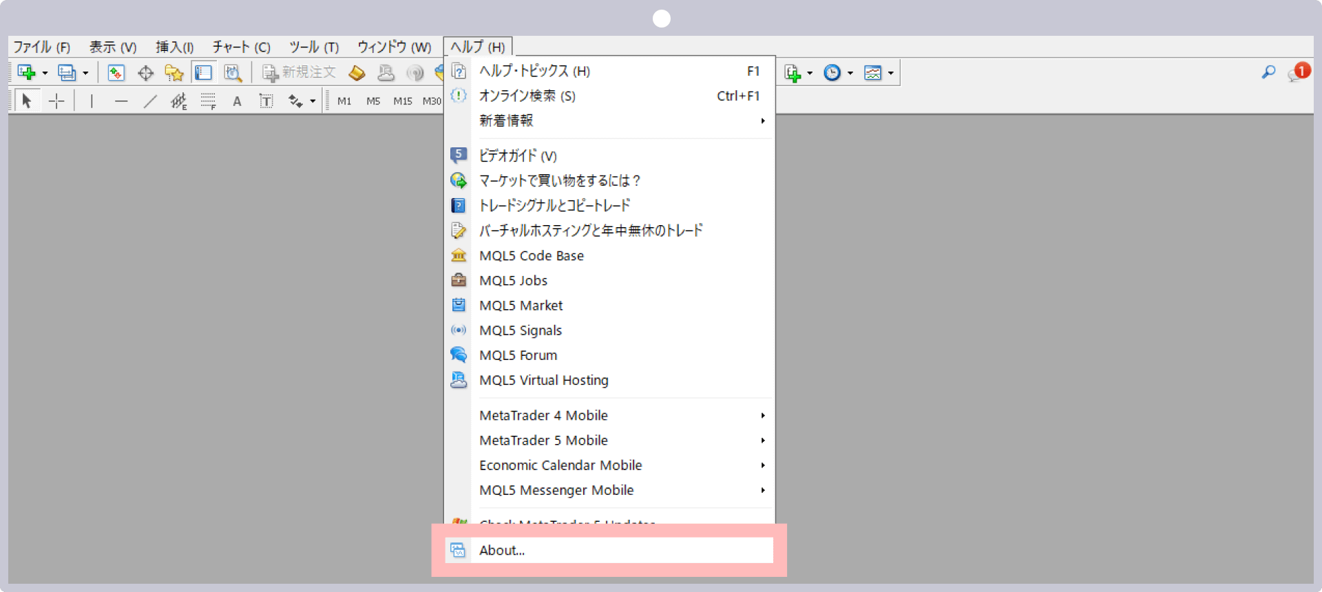Toggle the Data Window target icon
Image resolution: width=1322 pixels, height=592 pixels.
pyautogui.click(x=145, y=72)
